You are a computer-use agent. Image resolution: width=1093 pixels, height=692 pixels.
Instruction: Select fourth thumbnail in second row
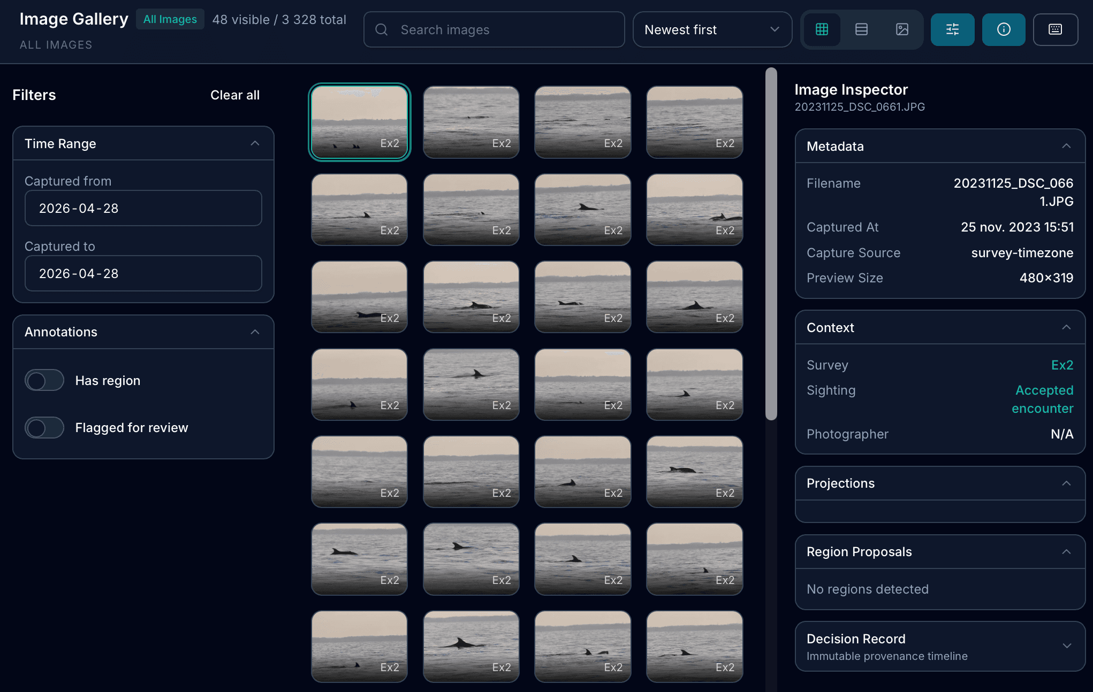pyautogui.click(x=695, y=210)
